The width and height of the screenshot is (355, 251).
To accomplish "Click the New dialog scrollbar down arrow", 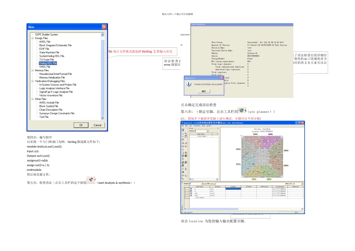I will pos(102,118).
